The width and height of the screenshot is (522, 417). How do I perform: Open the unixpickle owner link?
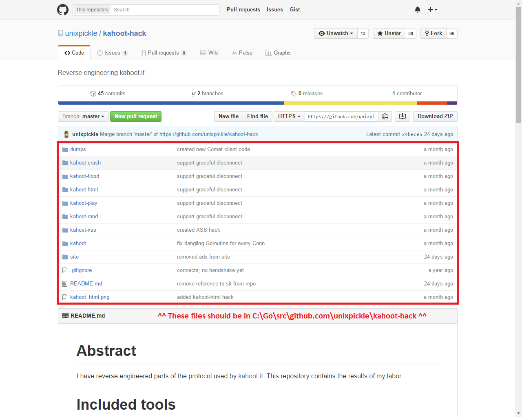(81, 33)
